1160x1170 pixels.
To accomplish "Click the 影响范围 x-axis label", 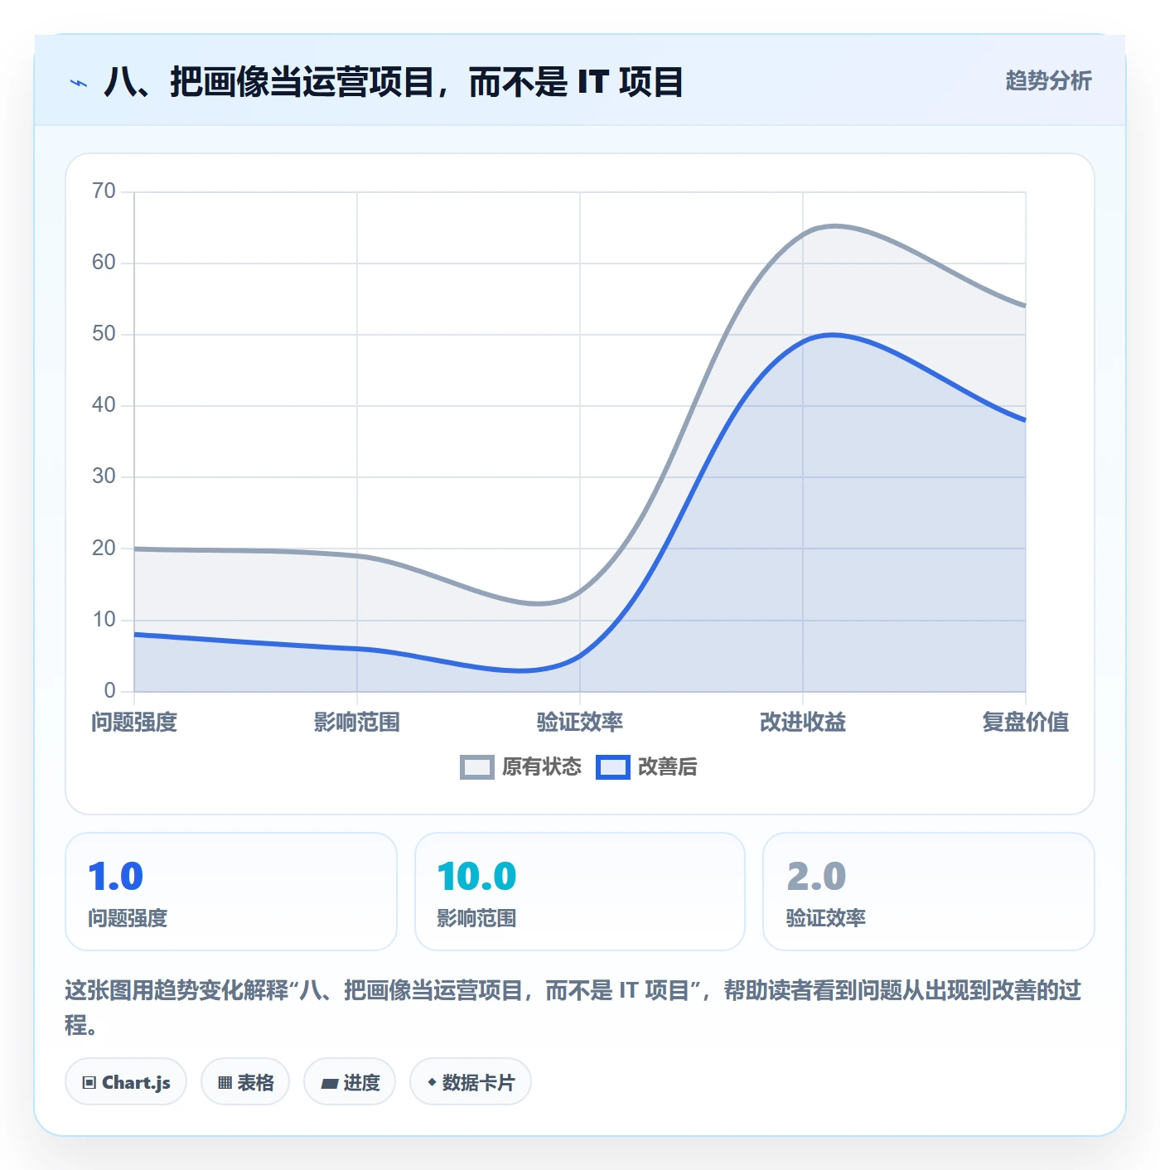I will 357,723.
